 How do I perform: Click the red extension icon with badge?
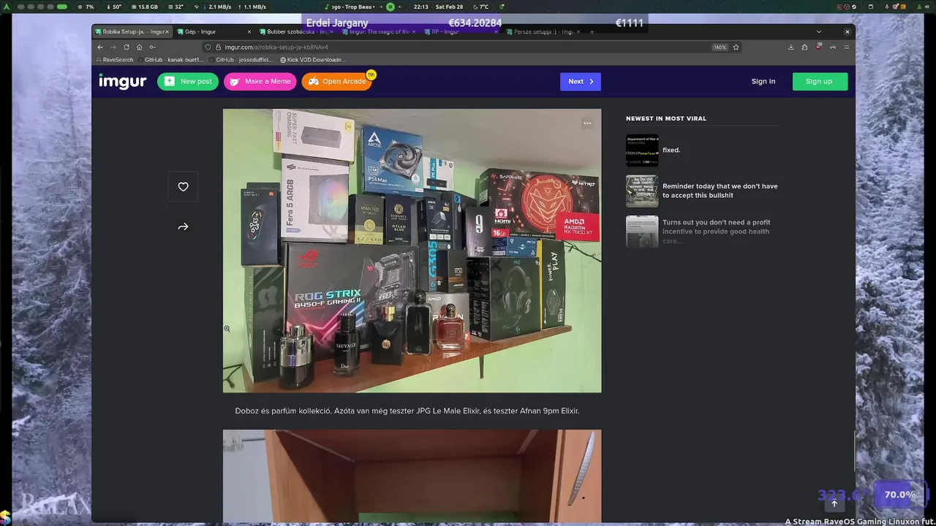pos(819,47)
